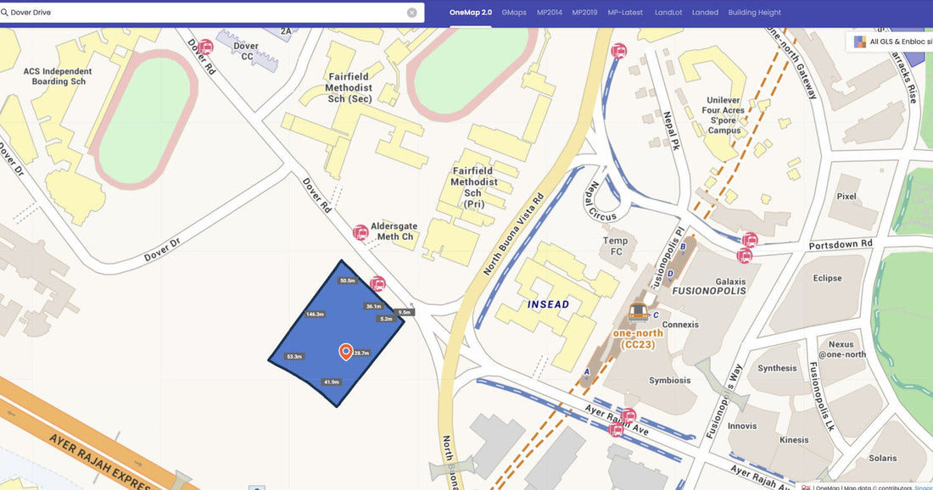Switch map source to GMaps
The width and height of the screenshot is (933, 490).
click(x=514, y=12)
